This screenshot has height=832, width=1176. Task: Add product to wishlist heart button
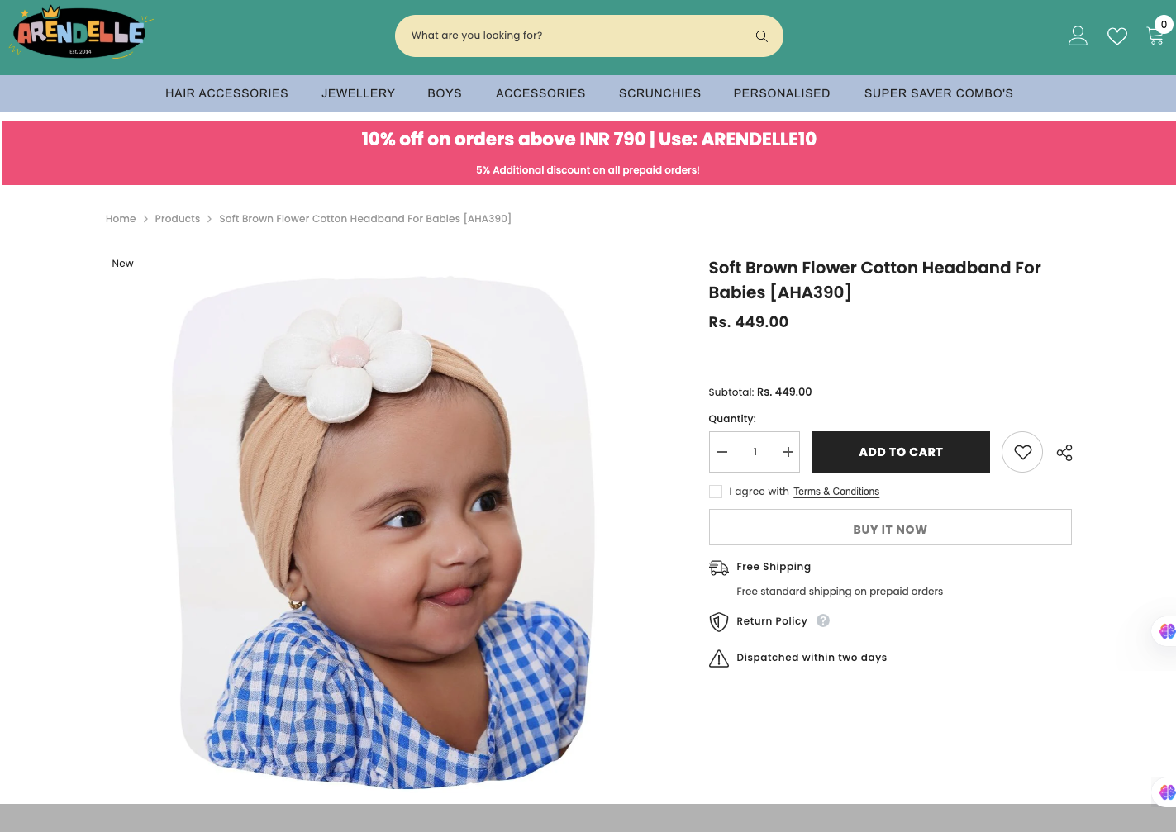tap(1022, 452)
